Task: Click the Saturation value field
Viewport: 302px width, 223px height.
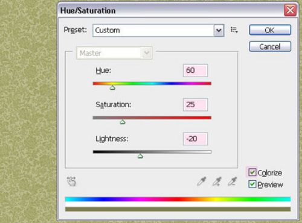Action: pyautogui.click(x=195, y=105)
